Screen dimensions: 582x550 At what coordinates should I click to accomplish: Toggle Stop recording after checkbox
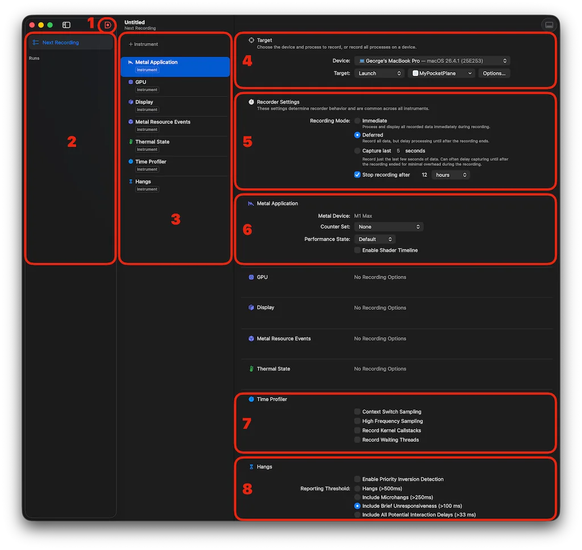click(x=357, y=175)
